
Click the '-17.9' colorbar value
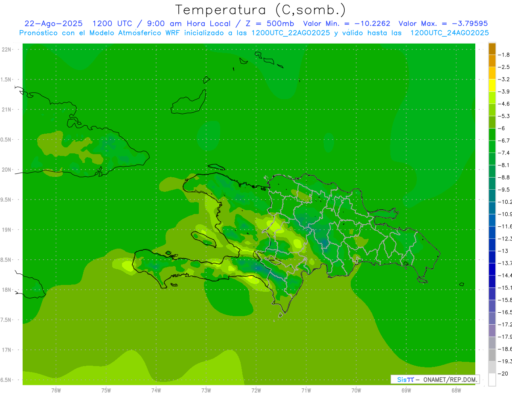click(505, 337)
